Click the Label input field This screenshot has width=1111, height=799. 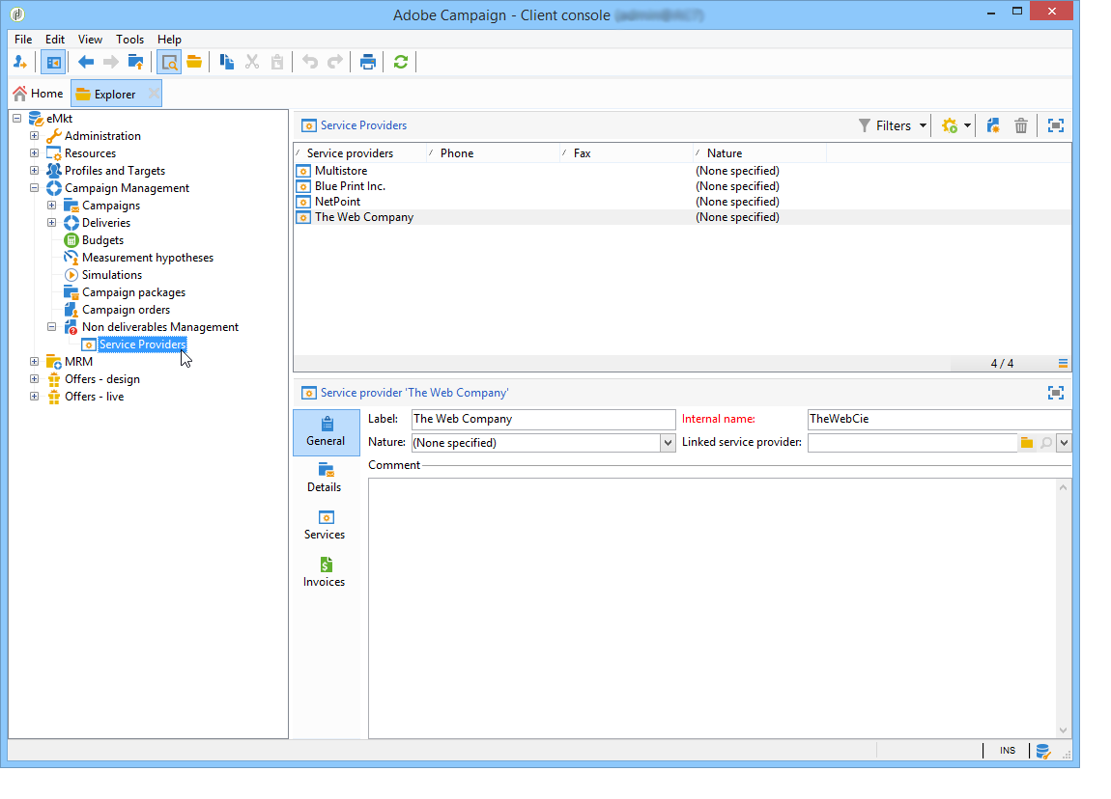coord(544,419)
